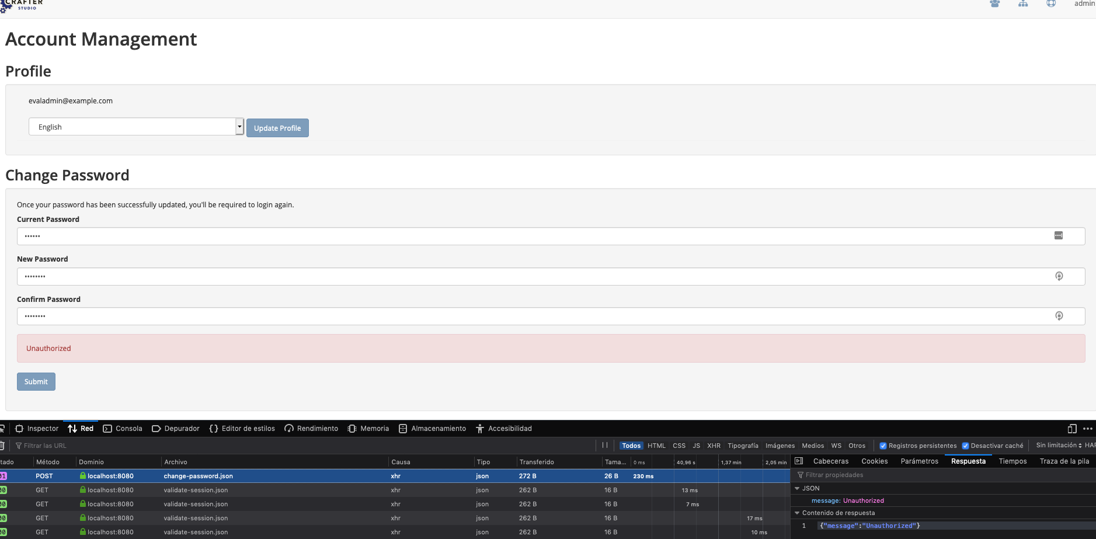Select Todos network filter
Screen dimensions: 1096x539
tap(631, 446)
